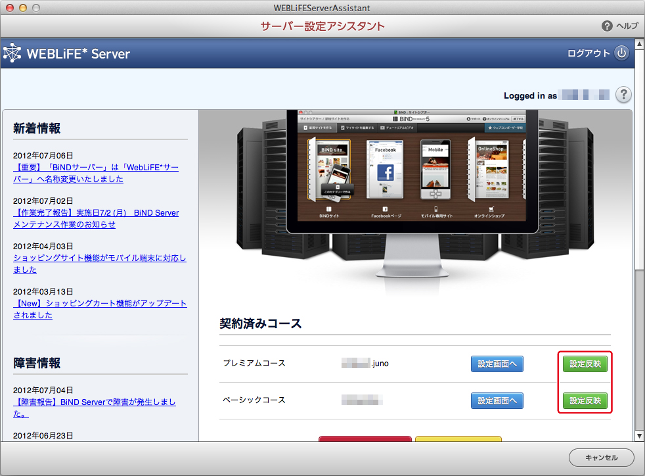The height and width of the screenshot is (476, 645).
Task: Open 【New】ショッピングカート機能がアップデート link
Action: click(100, 309)
